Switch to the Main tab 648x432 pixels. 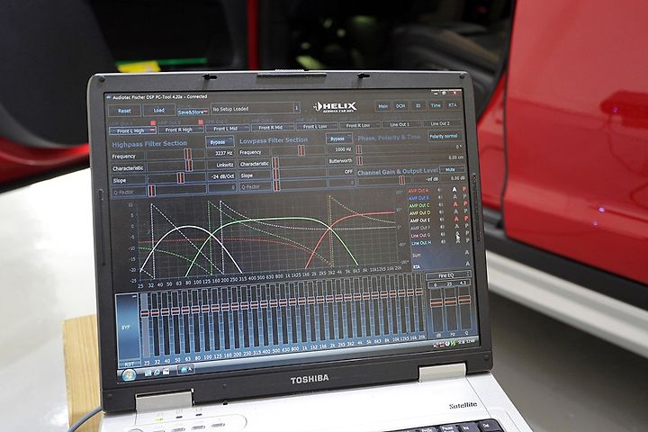point(383,106)
